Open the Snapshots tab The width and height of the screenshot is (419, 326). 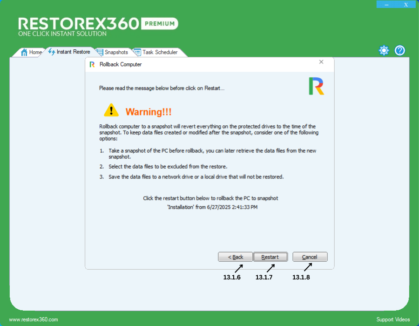113,52
